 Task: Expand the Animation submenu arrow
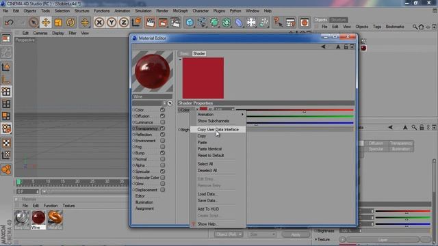tap(242, 114)
